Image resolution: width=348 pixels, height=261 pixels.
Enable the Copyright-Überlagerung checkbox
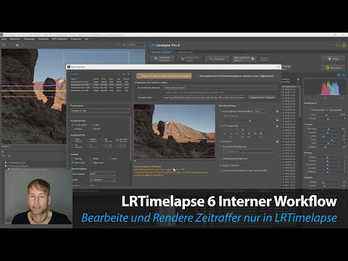pos(220,146)
